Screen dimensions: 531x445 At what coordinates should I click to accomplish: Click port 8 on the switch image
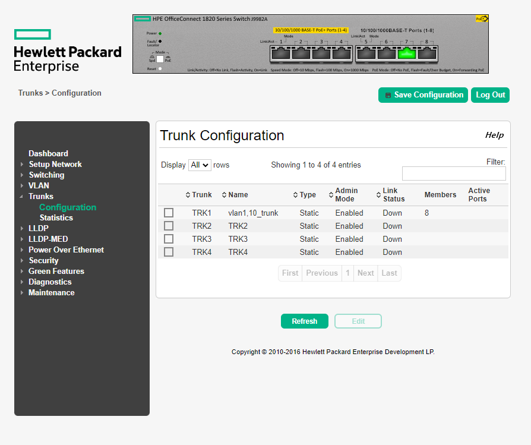coord(427,53)
